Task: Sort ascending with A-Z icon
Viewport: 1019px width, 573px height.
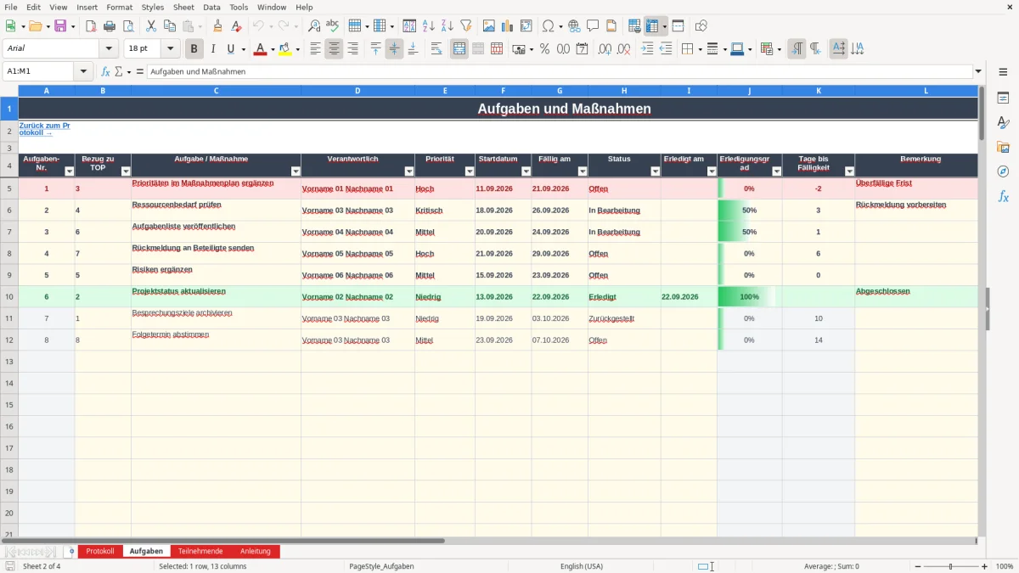Action: (429, 26)
